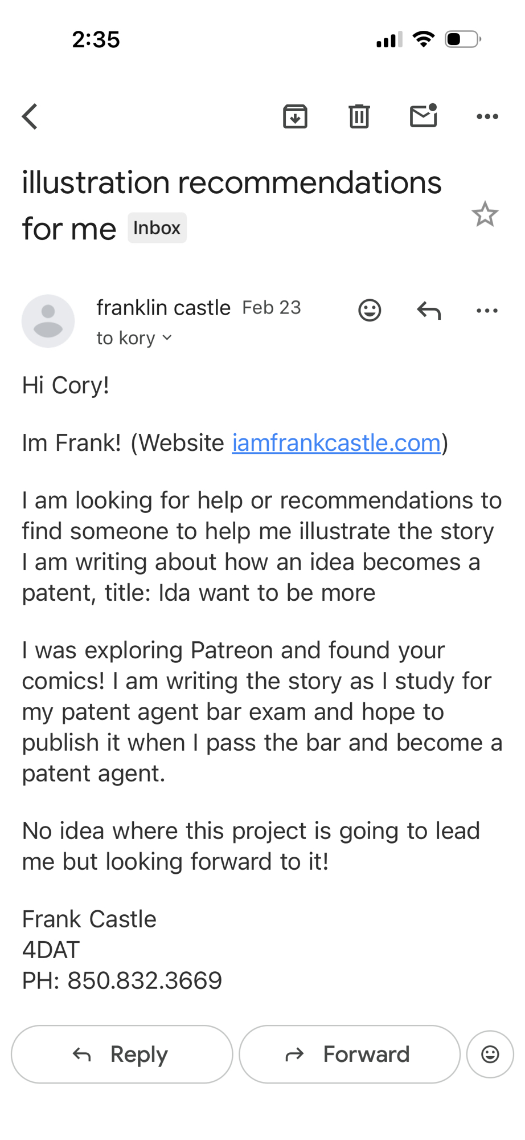The height and width of the screenshot is (1140, 525).
Task: Star the illustration recommendations email
Action: click(485, 215)
